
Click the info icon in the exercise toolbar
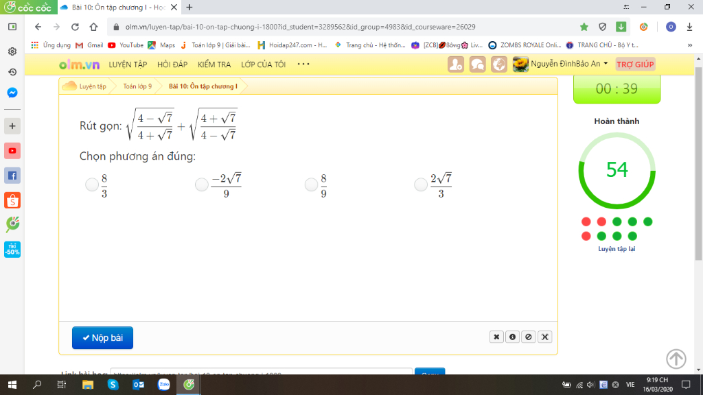512,337
